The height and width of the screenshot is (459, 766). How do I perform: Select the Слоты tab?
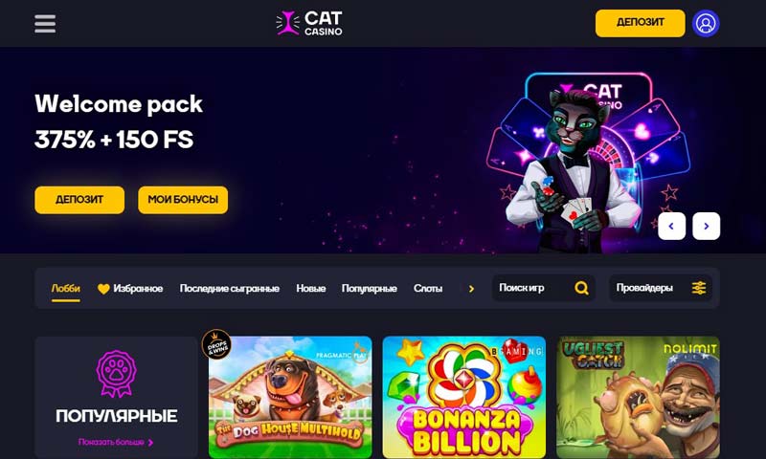tap(428, 288)
